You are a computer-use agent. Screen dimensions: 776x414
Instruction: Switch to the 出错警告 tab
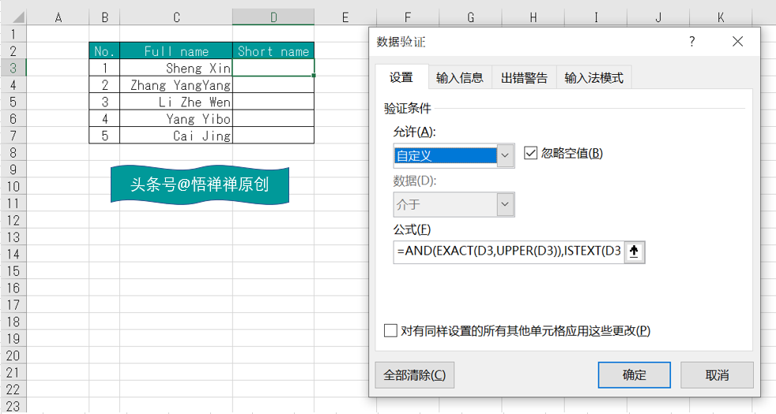(x=524, y=77)
